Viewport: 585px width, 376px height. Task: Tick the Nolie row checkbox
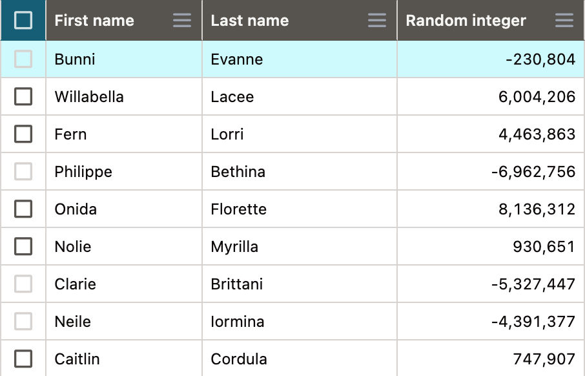pyautogui.click(x=23, y=246)
